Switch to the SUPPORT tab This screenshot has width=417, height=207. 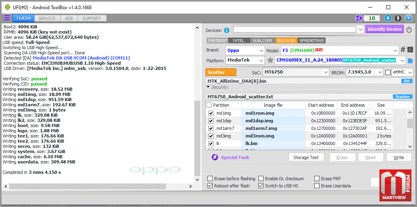click(x=92, y=18)
